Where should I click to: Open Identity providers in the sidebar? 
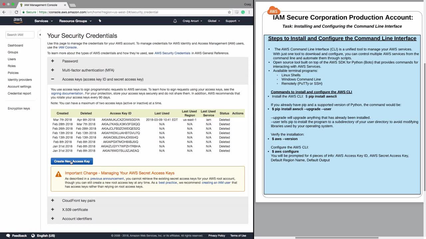[20, 80]
